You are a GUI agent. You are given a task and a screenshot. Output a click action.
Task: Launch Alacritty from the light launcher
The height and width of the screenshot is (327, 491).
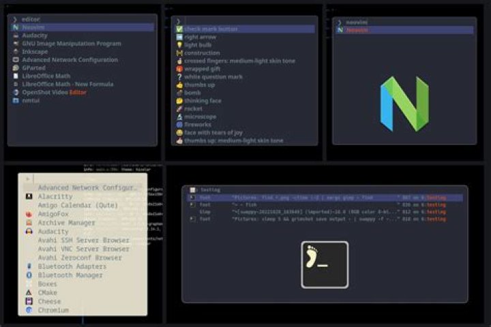83,196
